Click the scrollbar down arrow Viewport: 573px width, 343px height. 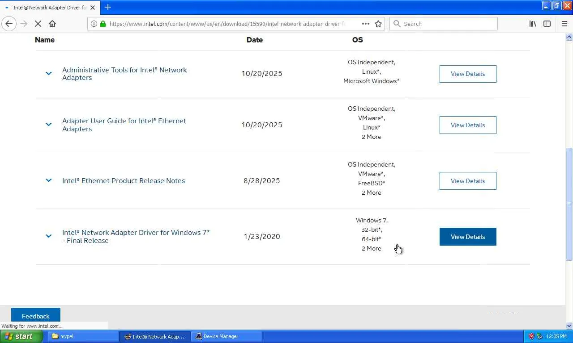point(569,326)
